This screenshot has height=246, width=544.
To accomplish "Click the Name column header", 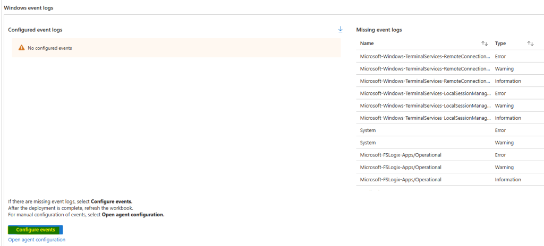I will point(367,43).
